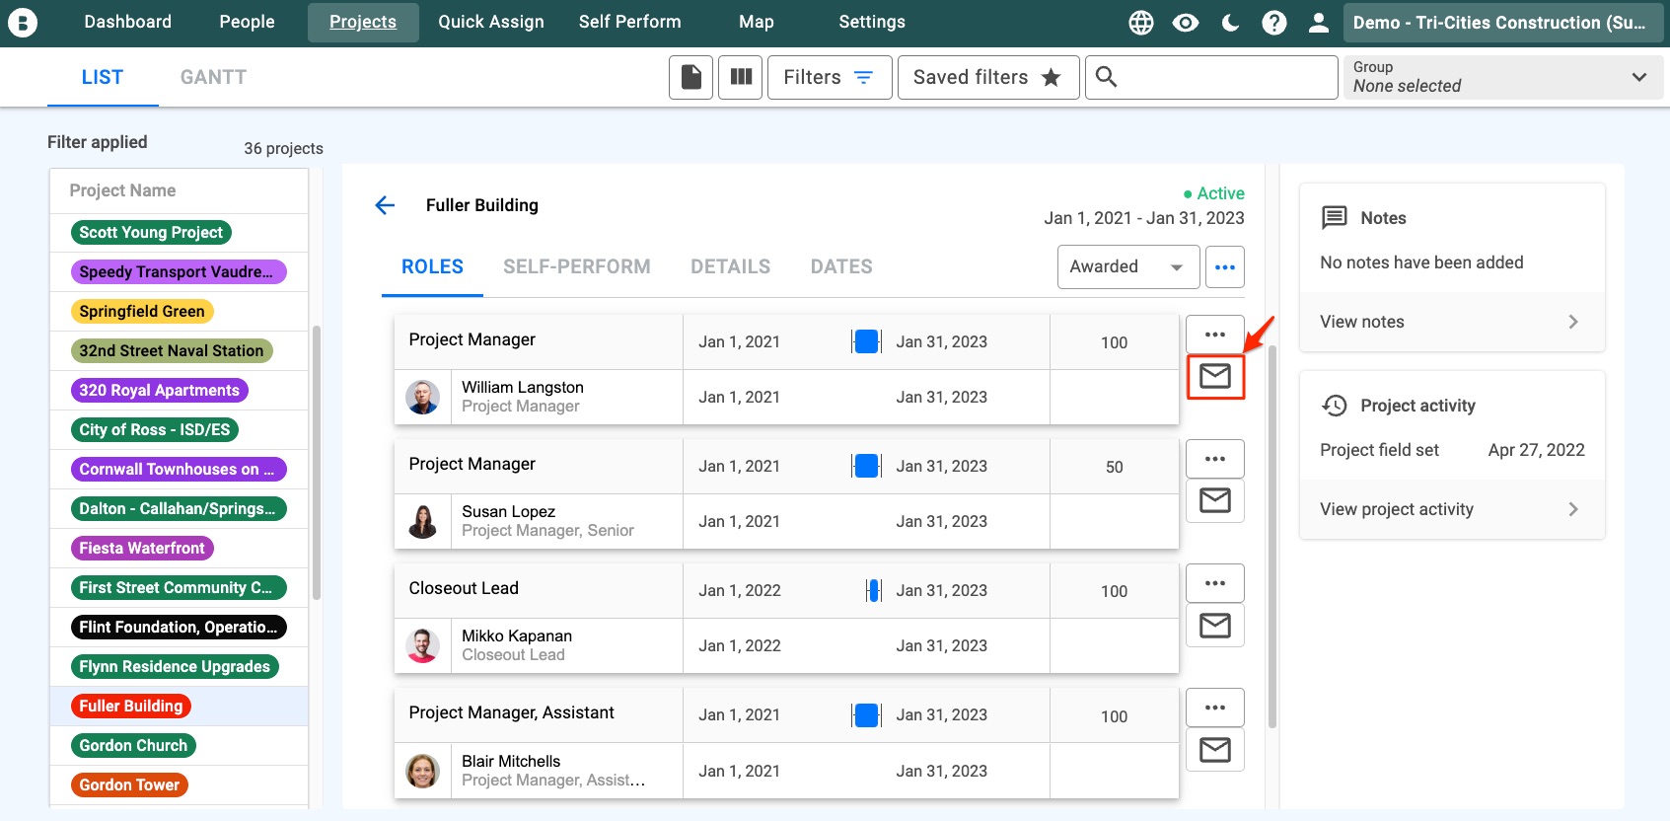Open the Awarded status dropdown

click(1128, 266)
